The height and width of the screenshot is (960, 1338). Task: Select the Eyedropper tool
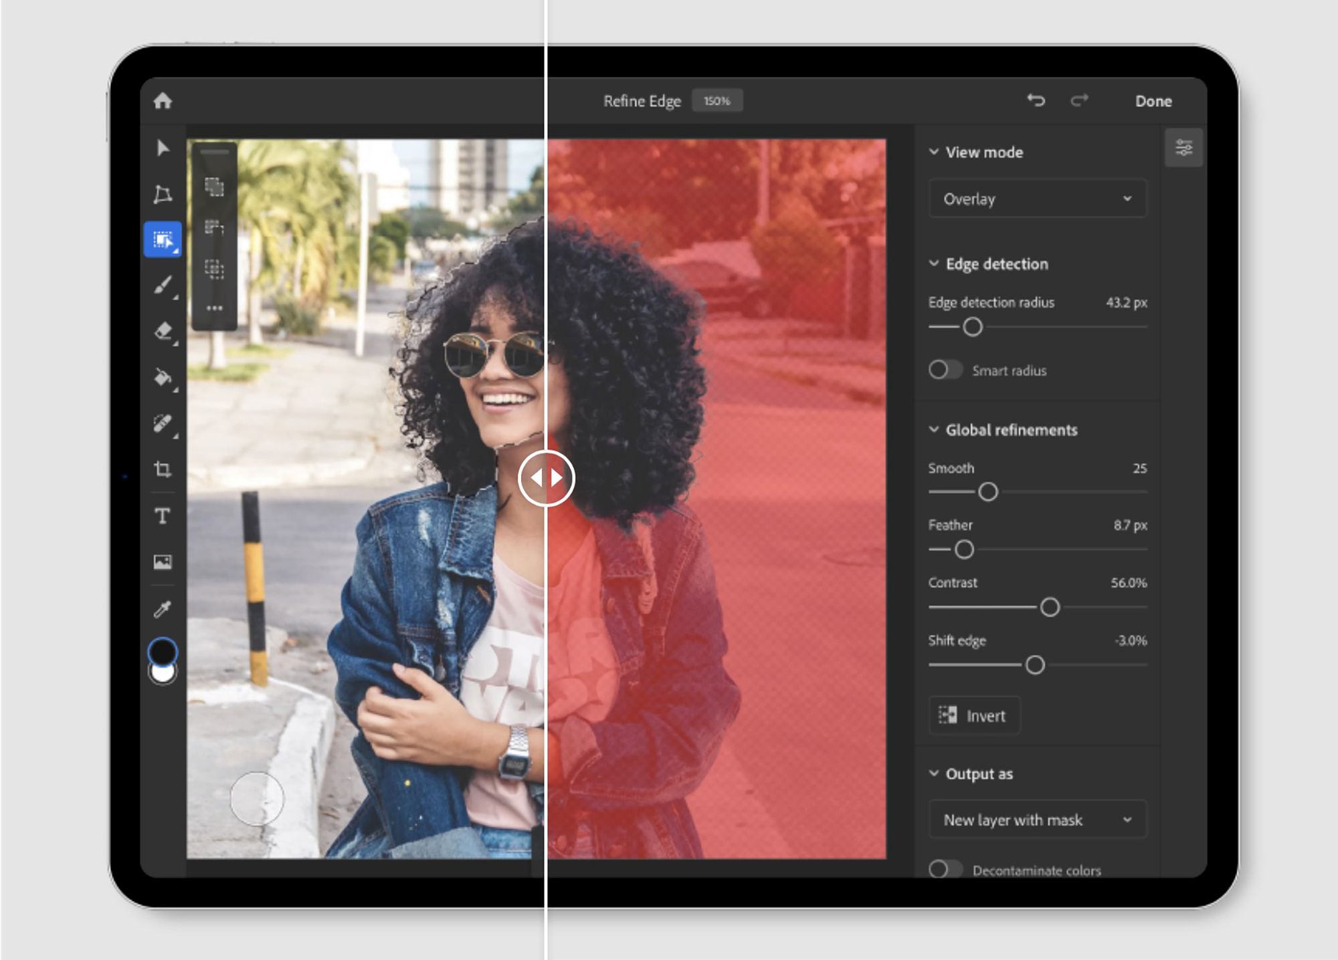163,608
